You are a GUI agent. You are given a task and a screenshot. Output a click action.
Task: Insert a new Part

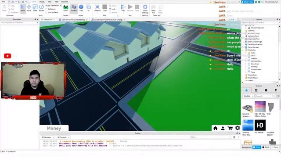[x=81, y=8]
